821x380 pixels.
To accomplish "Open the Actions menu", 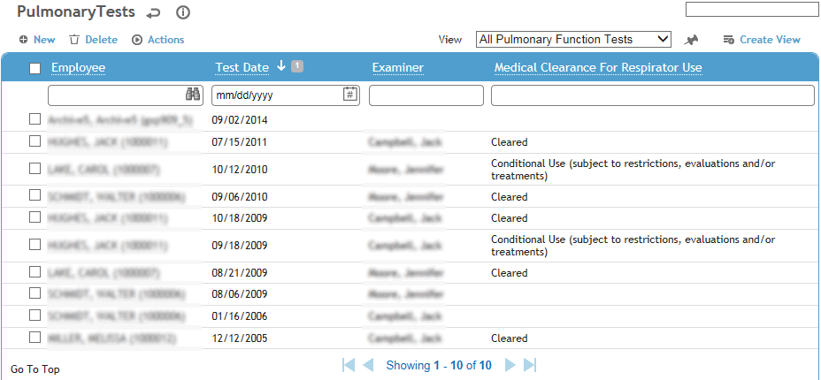I will 158,40.
